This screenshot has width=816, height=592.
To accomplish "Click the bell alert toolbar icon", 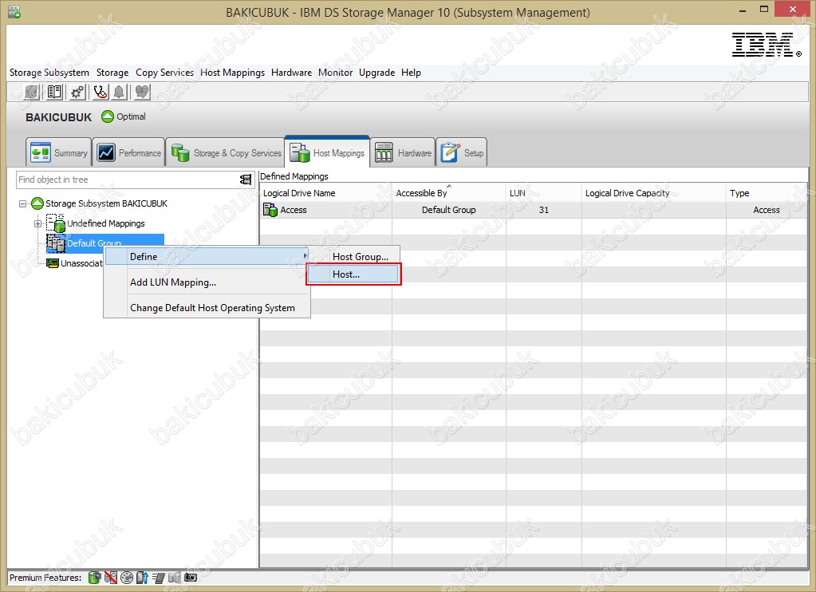I will [119, 93].
